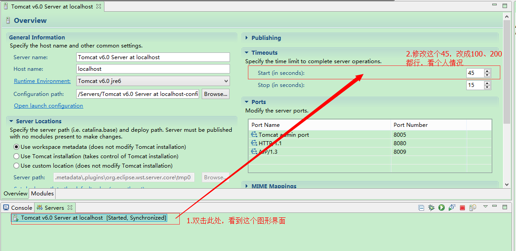
Task: Click the Host name field
Action: point(153,69)
